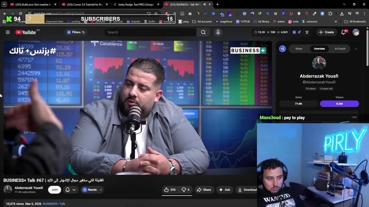Open the All Bookmarks folder
369x207 pixels.
tap(355, 22)
